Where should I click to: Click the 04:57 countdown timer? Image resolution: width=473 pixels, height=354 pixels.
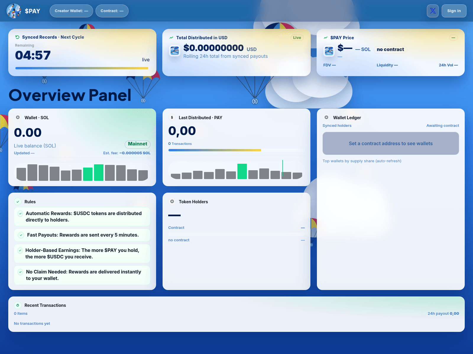pyautogui.click(x=33, y=55)
